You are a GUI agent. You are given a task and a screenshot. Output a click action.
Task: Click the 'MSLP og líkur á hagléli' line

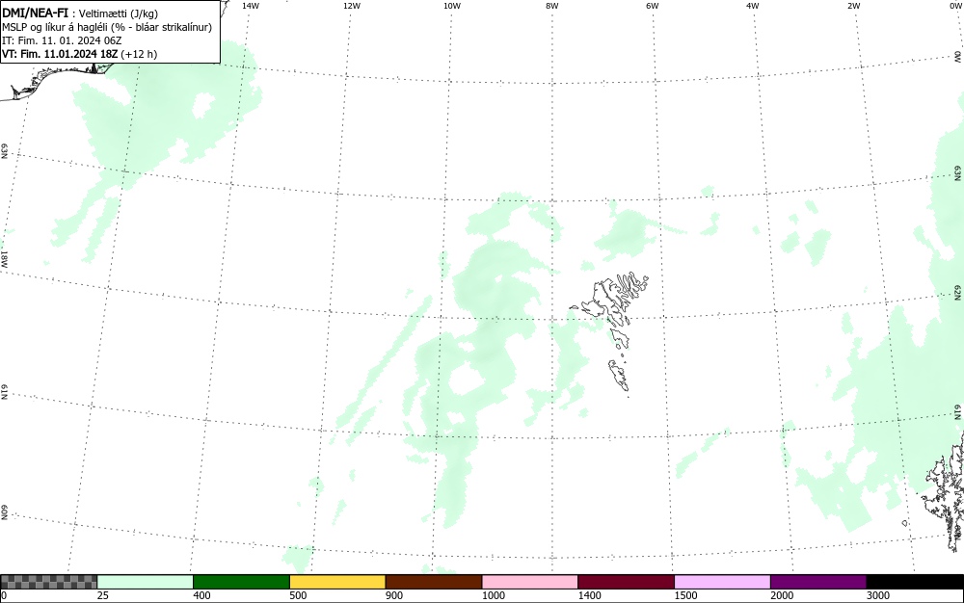point(107,27)
